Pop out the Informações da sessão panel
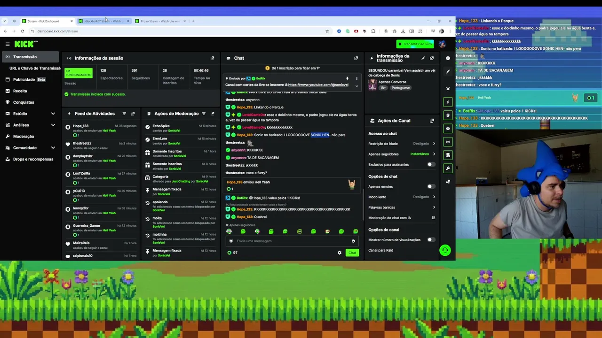The width and height of the screenshot is (602, 338). (x=212, y=58)
